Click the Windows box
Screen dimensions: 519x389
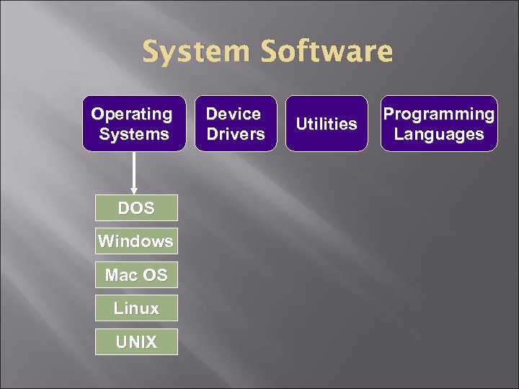(136, 241)
